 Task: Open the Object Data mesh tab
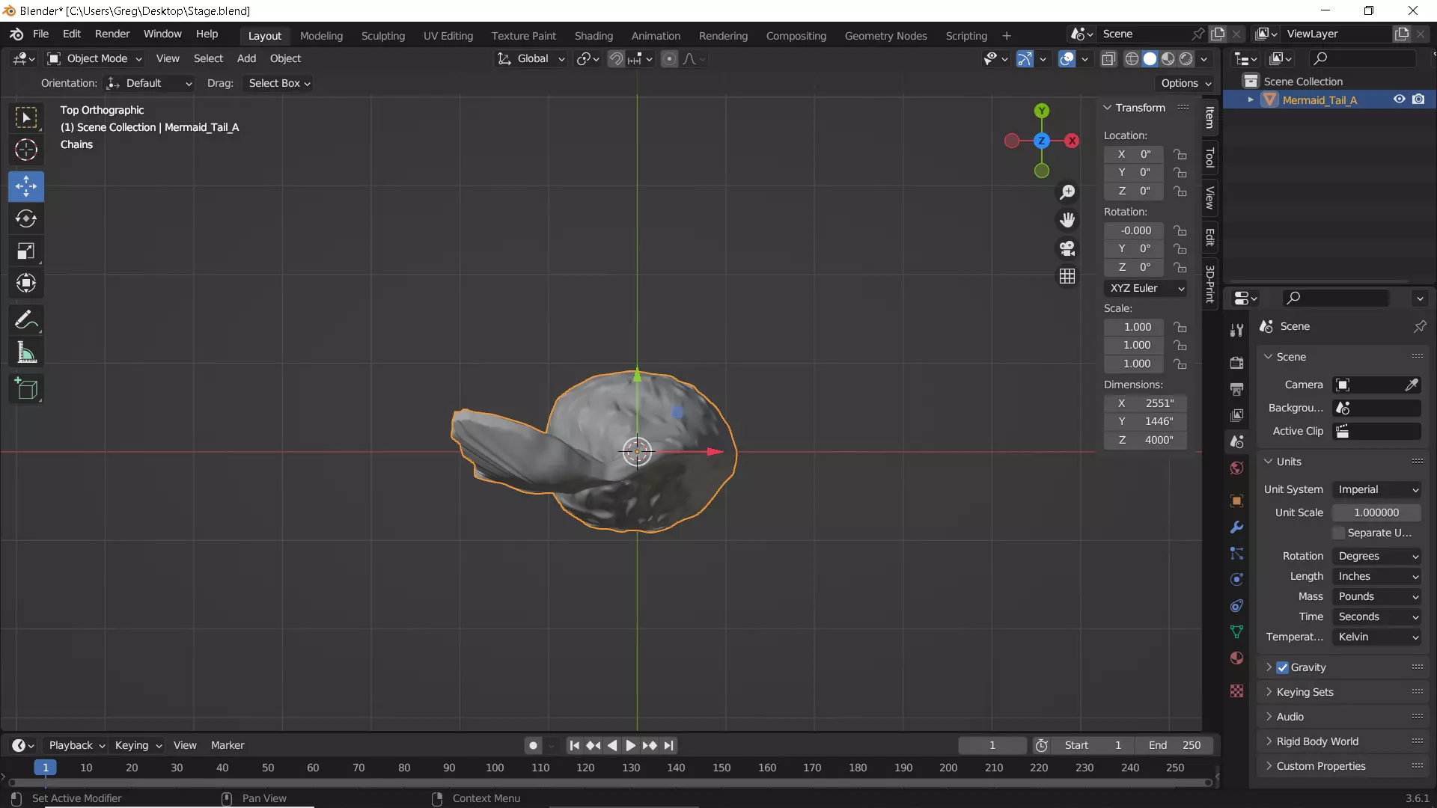coord(1236,631)
